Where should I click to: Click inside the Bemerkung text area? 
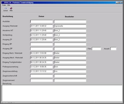tap(62, 93)
